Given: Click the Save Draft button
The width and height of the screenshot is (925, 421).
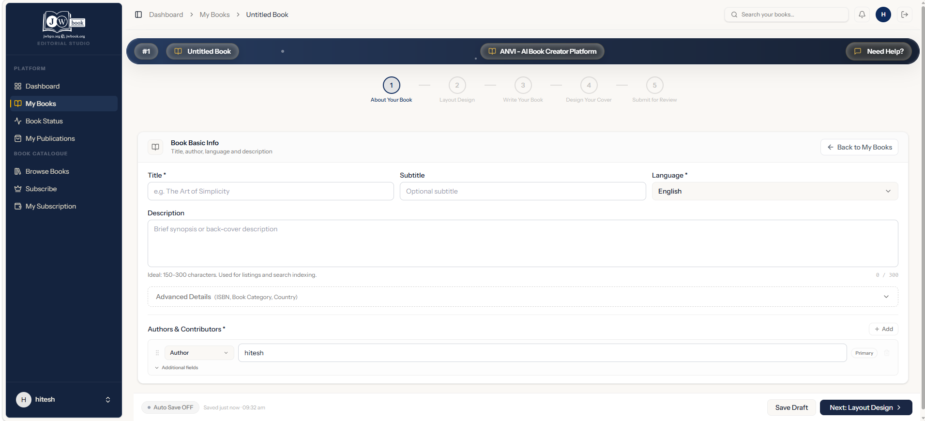Looking at the screenshot, I should (x=791, y=407).
